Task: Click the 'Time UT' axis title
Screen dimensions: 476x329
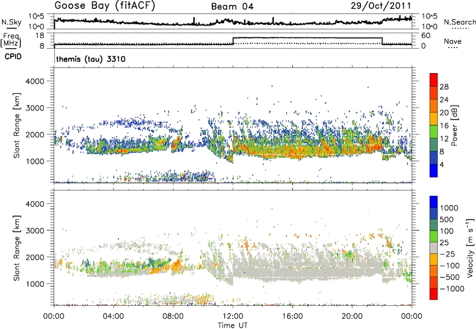Action: 233,325
